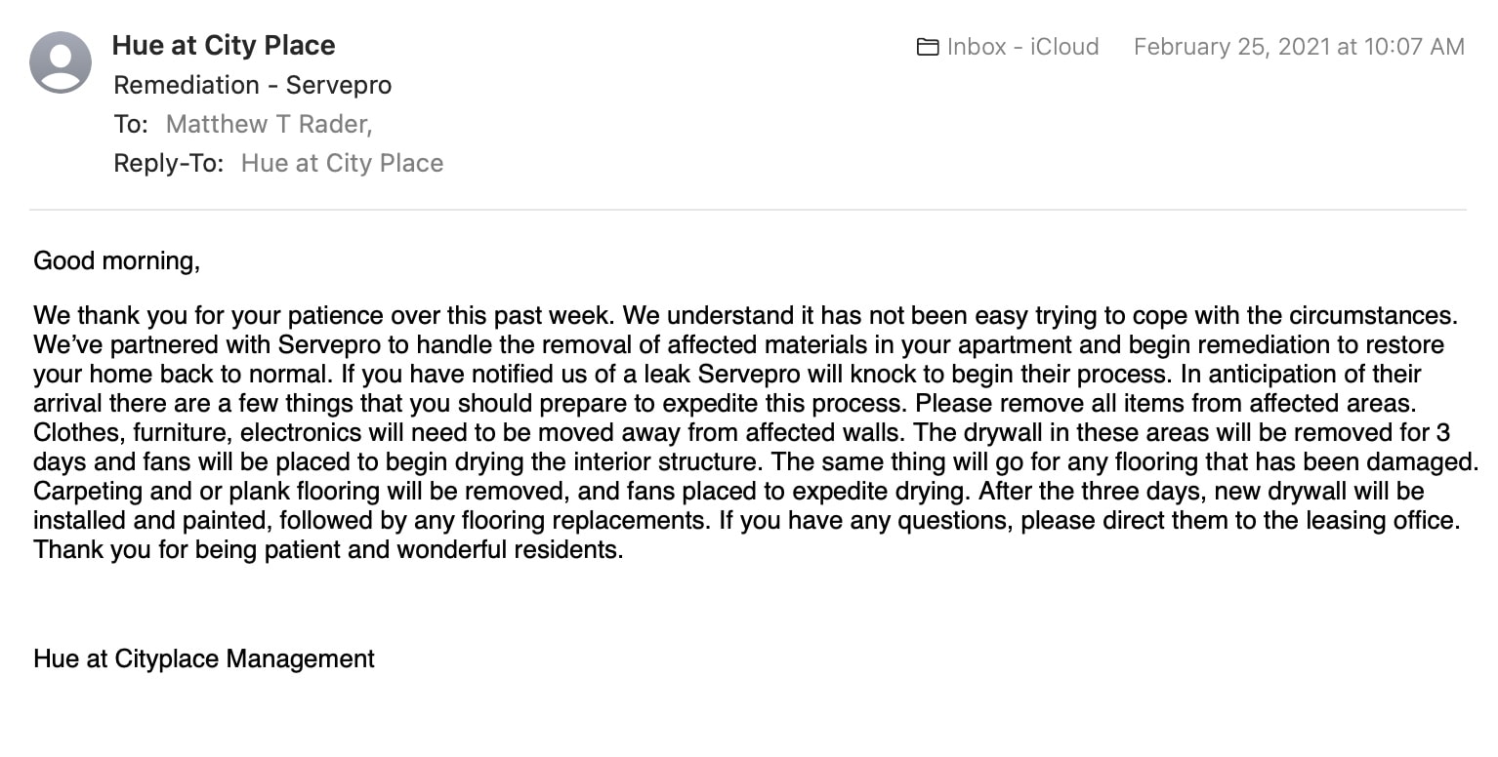Click the folder icon beside Inbox - iCloud
The image size is (1498, 757).
pos(928,47)
